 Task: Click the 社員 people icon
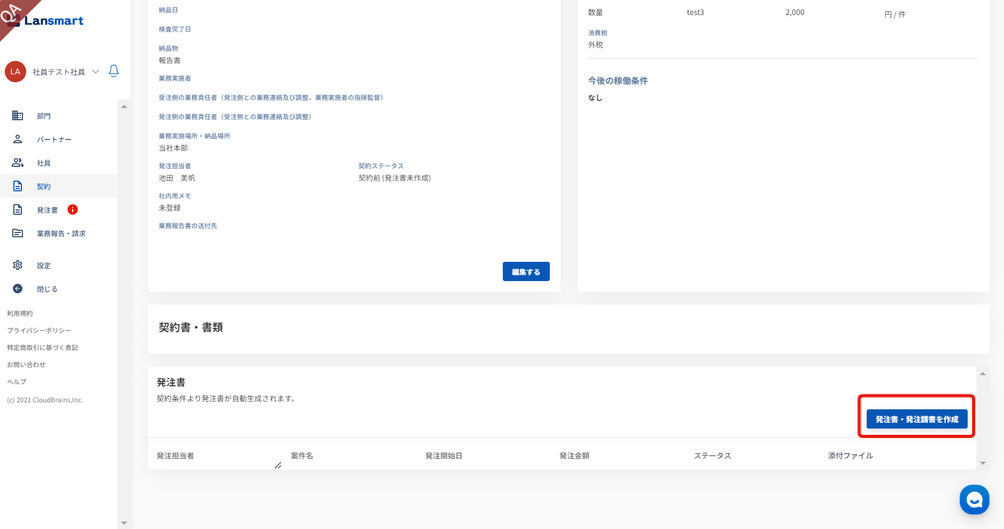click(x=18, y=162)
